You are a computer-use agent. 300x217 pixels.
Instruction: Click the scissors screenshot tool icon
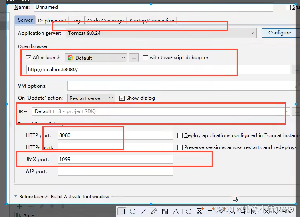tap(199, 211)
